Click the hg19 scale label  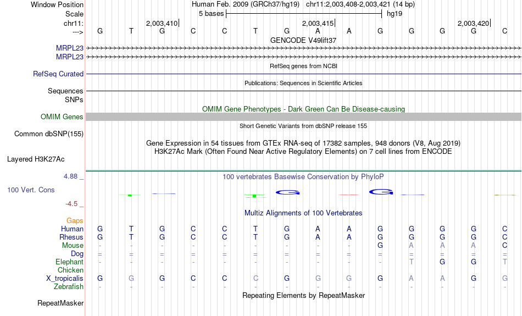pos(395,14)
